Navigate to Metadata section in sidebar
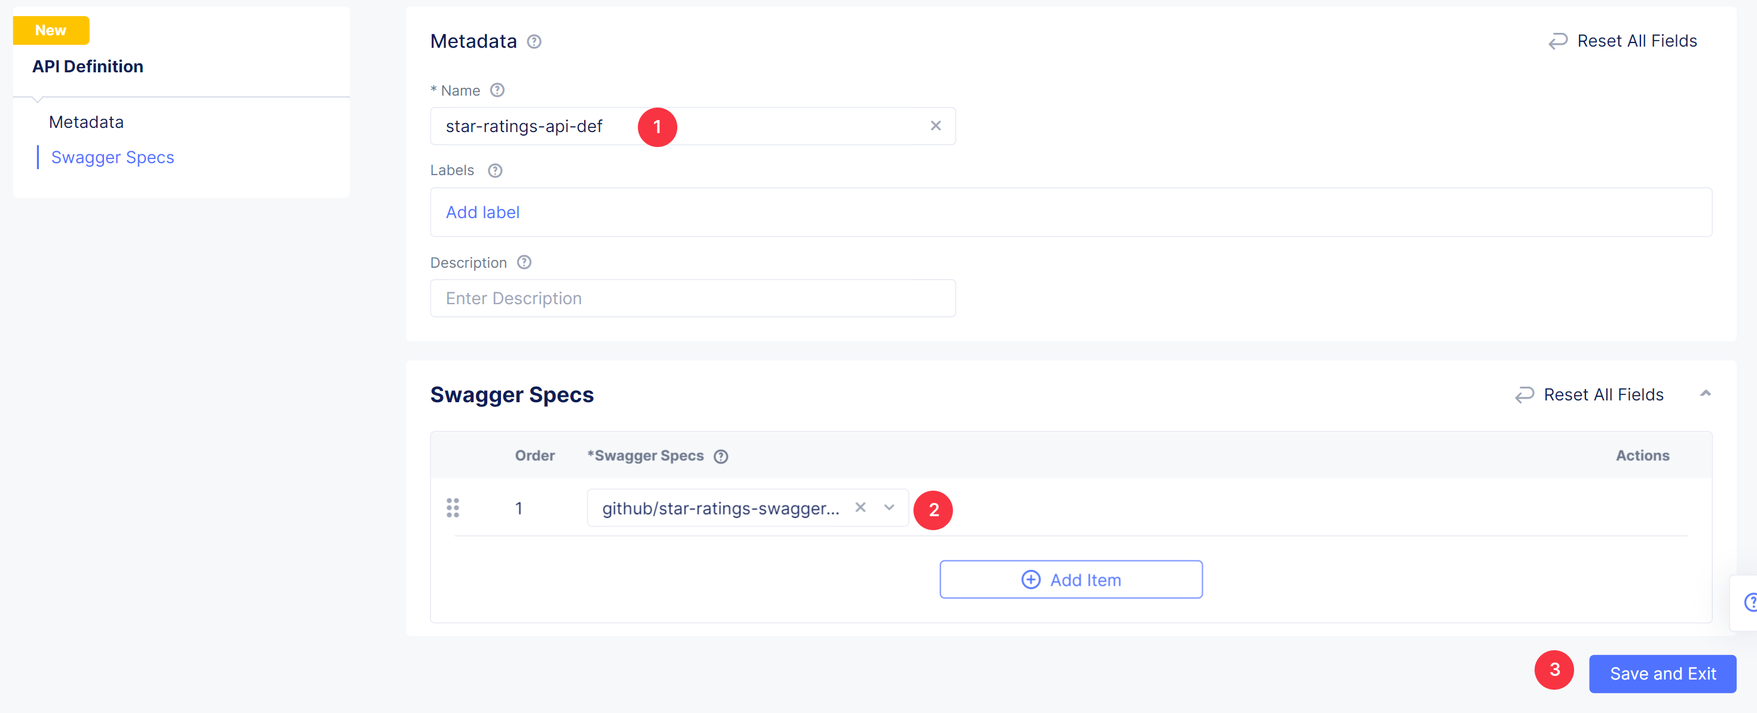The image size is (1757, 713). click(x=83, y=121)
